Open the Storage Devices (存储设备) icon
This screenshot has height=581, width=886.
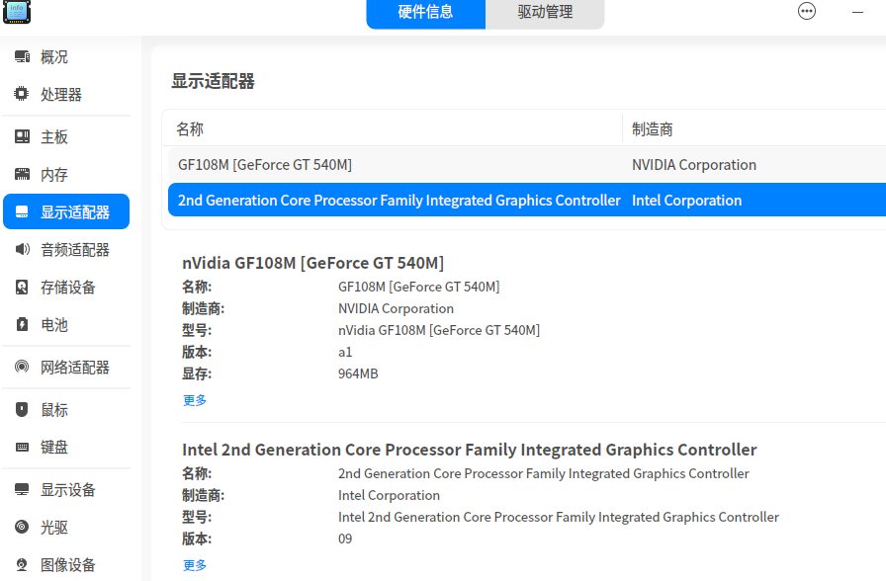[22, 288]
